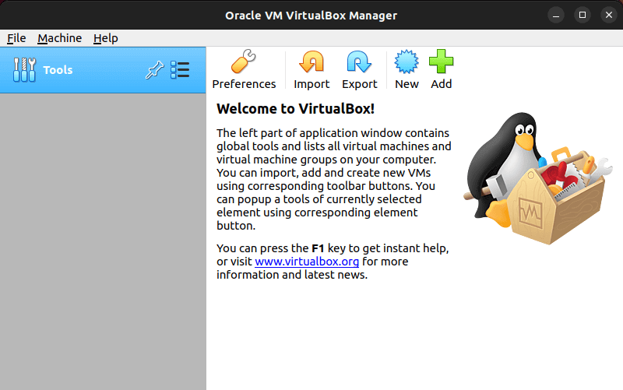Minimize the VirtualBox Manager window
Viewport: 623px width, 390px height.
point(556,16)
